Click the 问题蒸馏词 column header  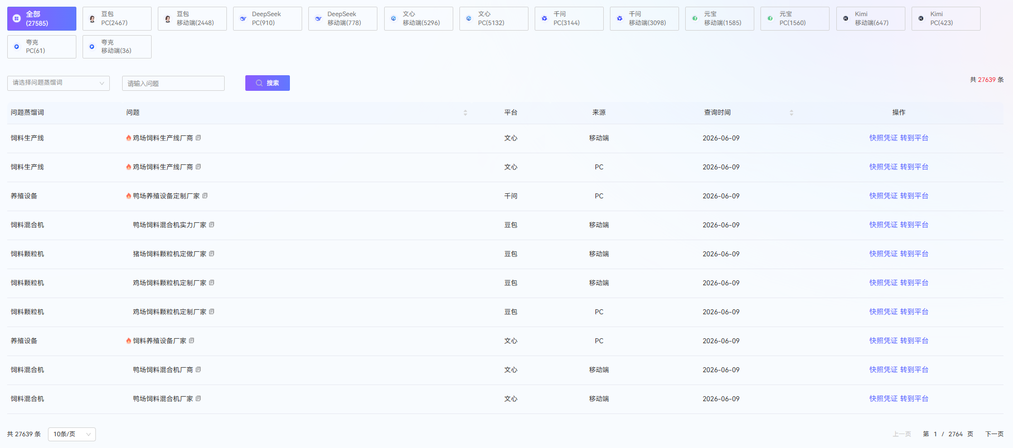point(27,113)
